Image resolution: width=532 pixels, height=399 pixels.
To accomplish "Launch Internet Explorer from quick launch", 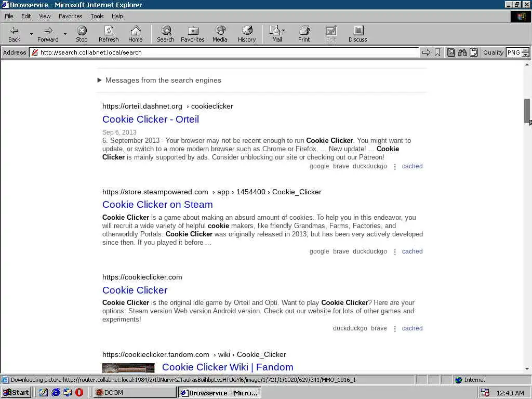I will click(x=56, y=393).
